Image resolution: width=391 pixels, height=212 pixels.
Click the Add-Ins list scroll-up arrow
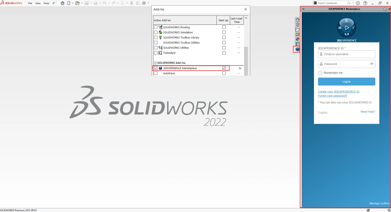(246, 18)
